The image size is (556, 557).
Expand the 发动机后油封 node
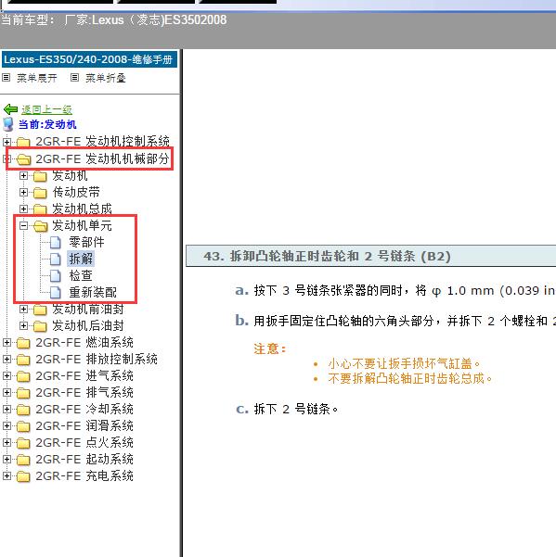coord(23,325)
